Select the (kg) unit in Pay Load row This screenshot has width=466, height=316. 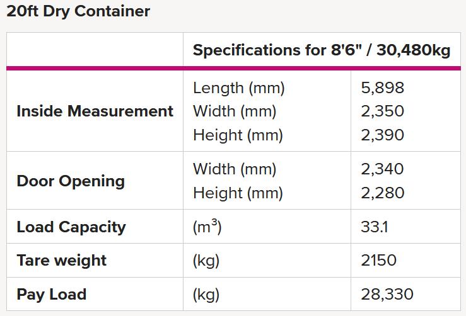click(x=206, y=295)
